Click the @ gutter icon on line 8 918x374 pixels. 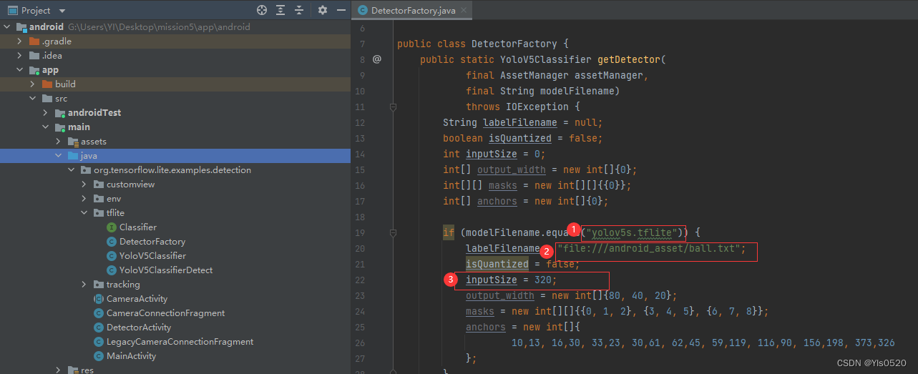click(377, 59)
